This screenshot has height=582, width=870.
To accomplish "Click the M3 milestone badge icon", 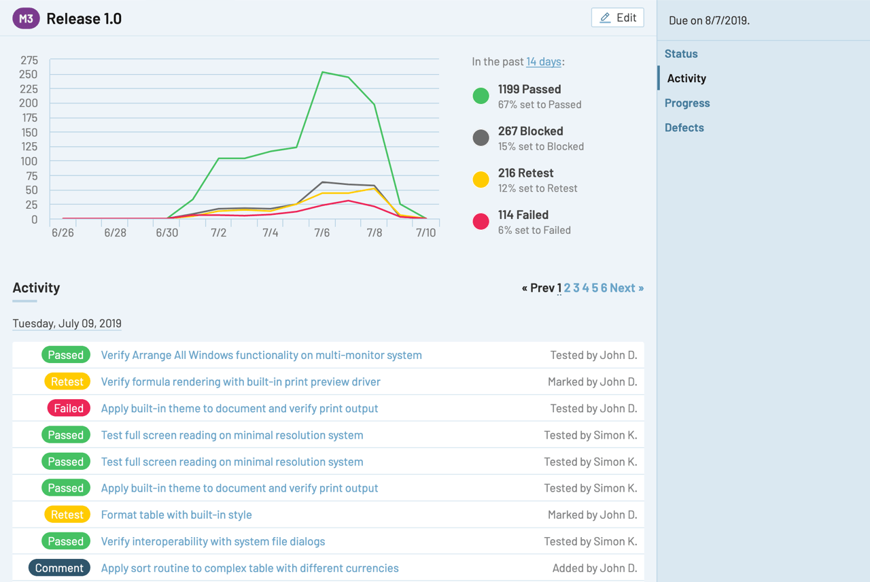I will [26, 18].
